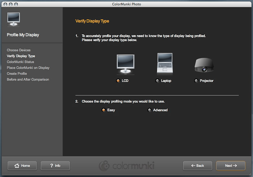Click the LCD monitor icon

[x=125, y=65]
